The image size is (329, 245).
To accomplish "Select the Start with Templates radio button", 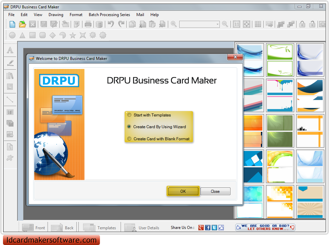I will 129,115.
